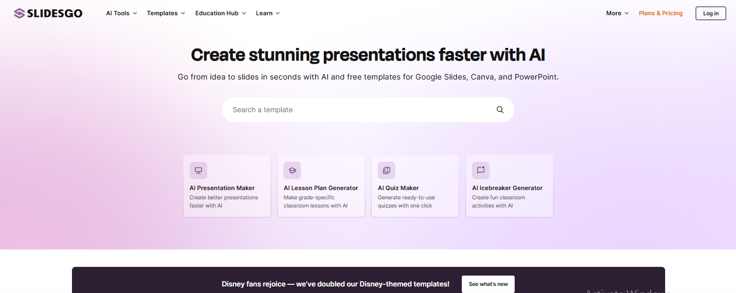
Task: Open AI Presentation Maker card title
Action: [222, 188]
